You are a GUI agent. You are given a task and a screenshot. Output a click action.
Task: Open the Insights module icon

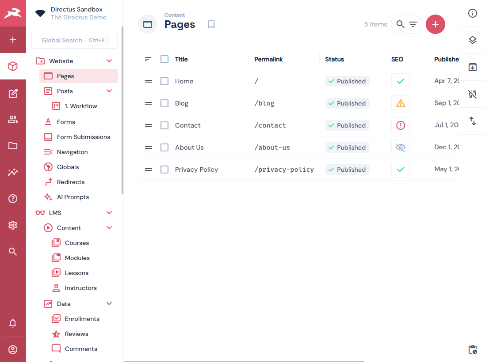coord(13,172)
